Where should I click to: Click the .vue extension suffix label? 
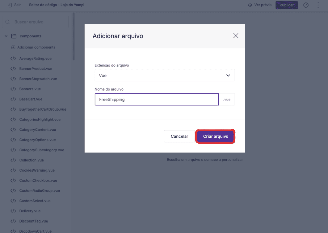point(227,99)
